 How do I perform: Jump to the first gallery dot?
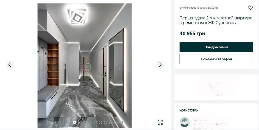tap(49, 123)
